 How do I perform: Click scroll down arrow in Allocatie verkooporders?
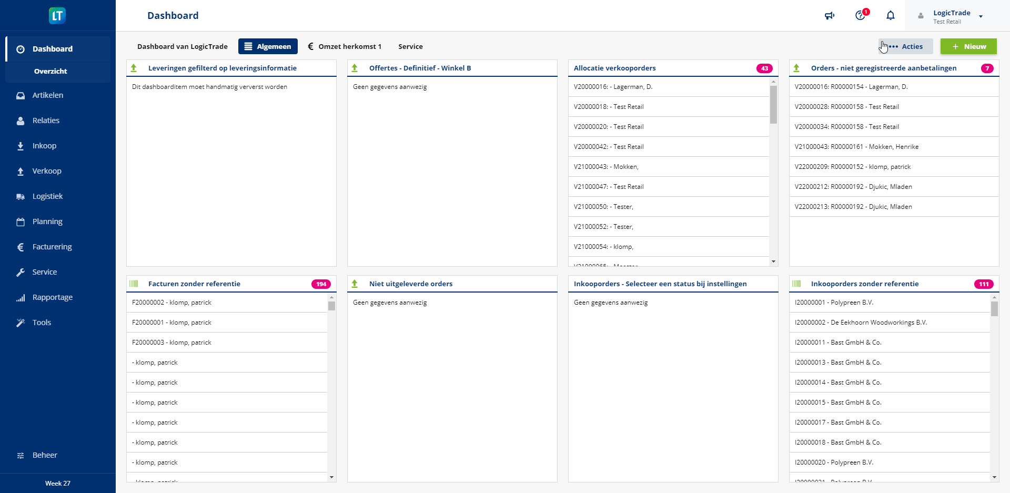[773, 261]
